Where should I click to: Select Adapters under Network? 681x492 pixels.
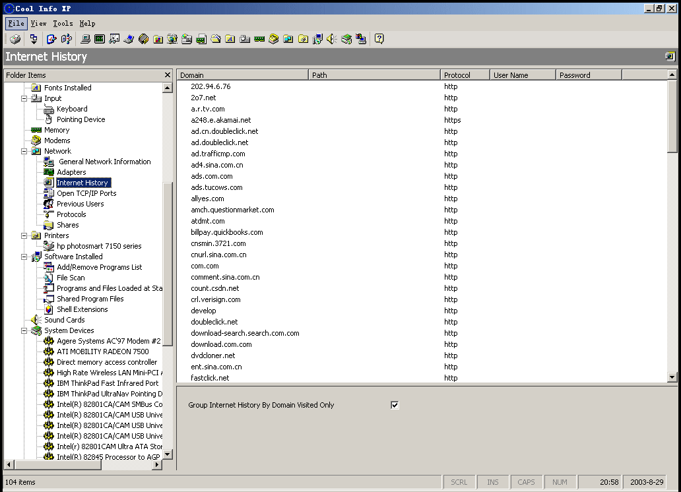[71, 172]
